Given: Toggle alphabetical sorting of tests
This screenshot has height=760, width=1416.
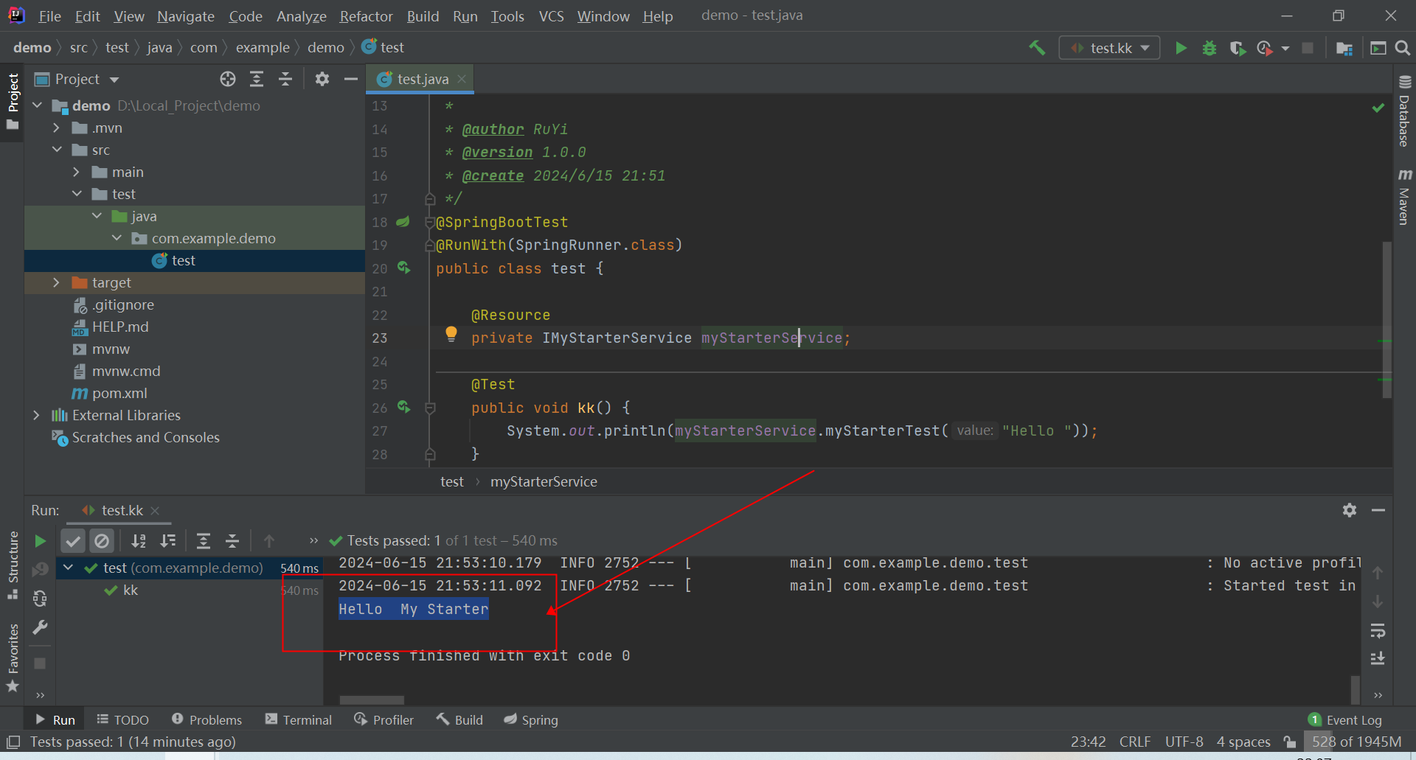Looking at the screenshot, I should pyautogui.click(x=139, y=540).
